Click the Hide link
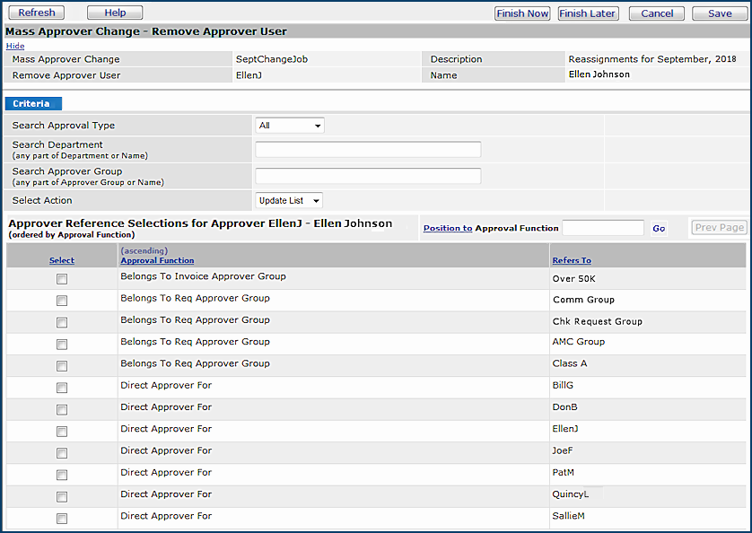Screen dimensions: 752x533 click(15, 45)
